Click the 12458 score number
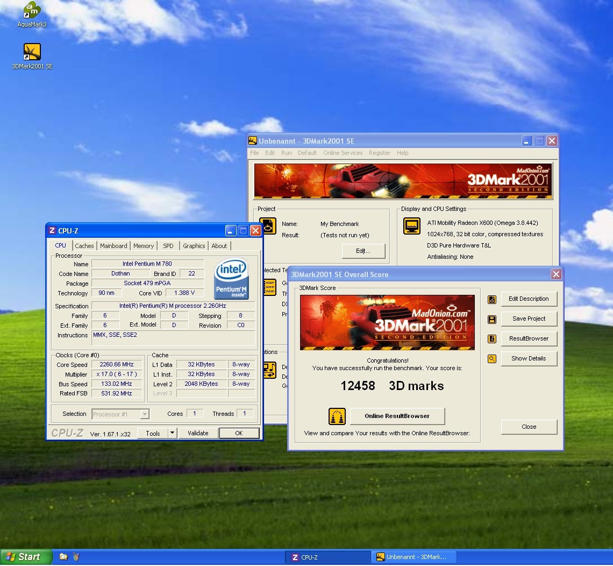613x566 pixels. [358, 386]
